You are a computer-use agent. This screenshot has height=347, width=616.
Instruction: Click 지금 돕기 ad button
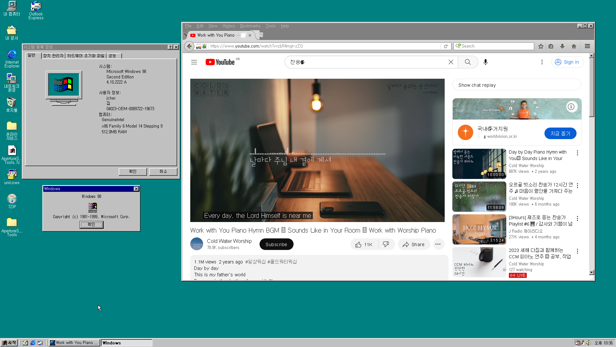pyautogui.click(x=560, y=133)
